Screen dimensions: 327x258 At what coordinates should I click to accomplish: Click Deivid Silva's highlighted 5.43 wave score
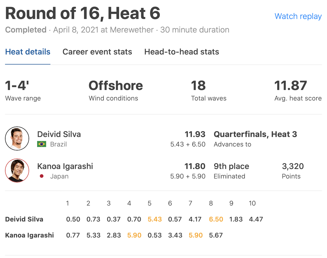(154, 219)
